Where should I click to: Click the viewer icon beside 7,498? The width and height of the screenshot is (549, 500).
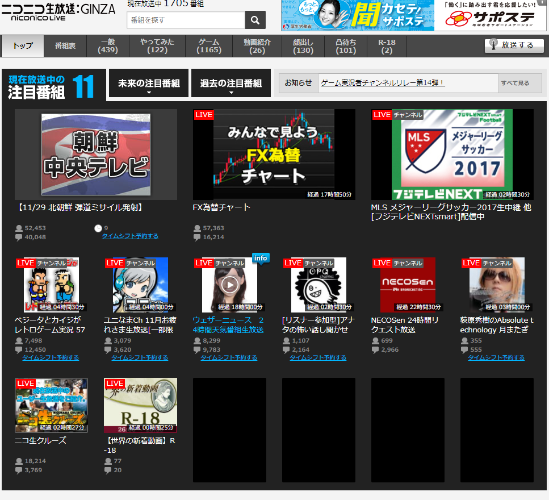(x=19, y=341)
